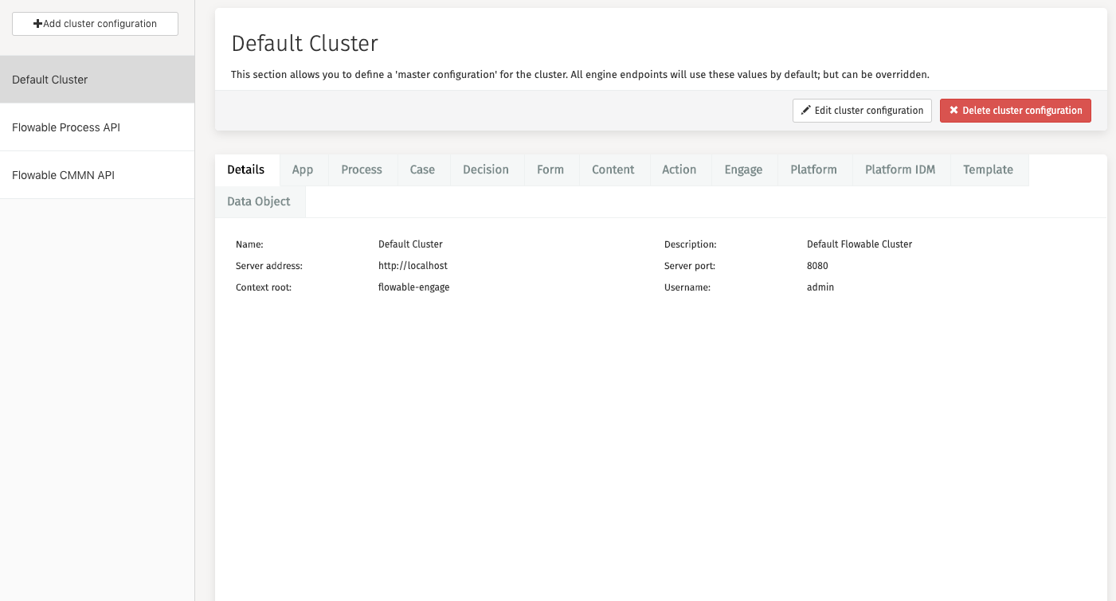Screen dimensions: 1116x601
Task: Click the X icon on Delete button
Action: tap(953, 111)
